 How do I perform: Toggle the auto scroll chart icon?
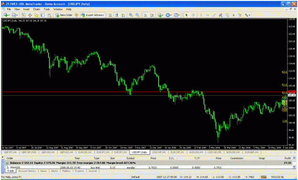[x=145, y=15]
